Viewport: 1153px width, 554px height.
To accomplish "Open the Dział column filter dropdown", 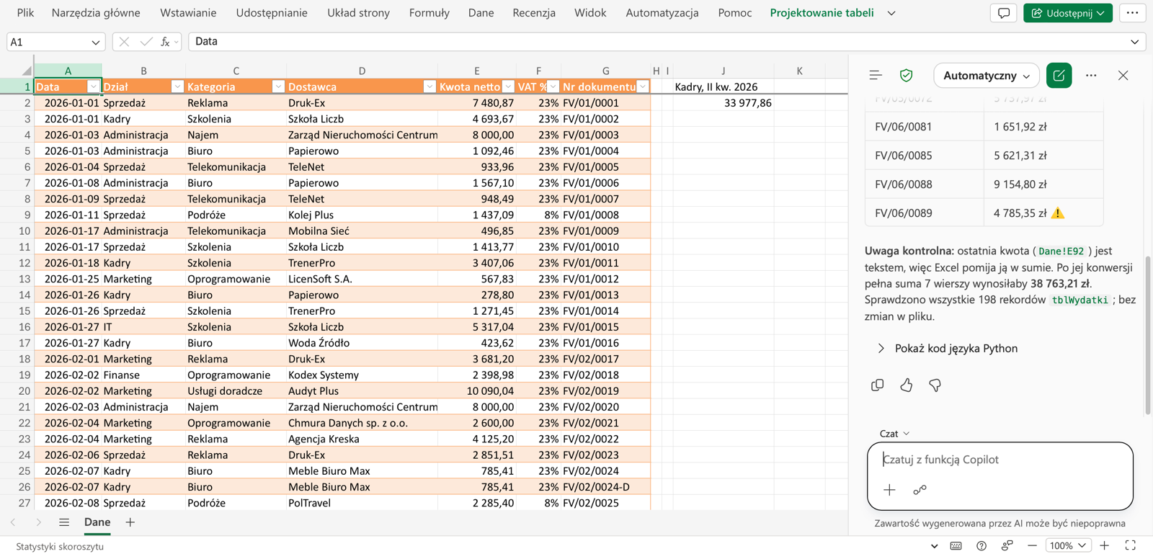I will 177,86.
